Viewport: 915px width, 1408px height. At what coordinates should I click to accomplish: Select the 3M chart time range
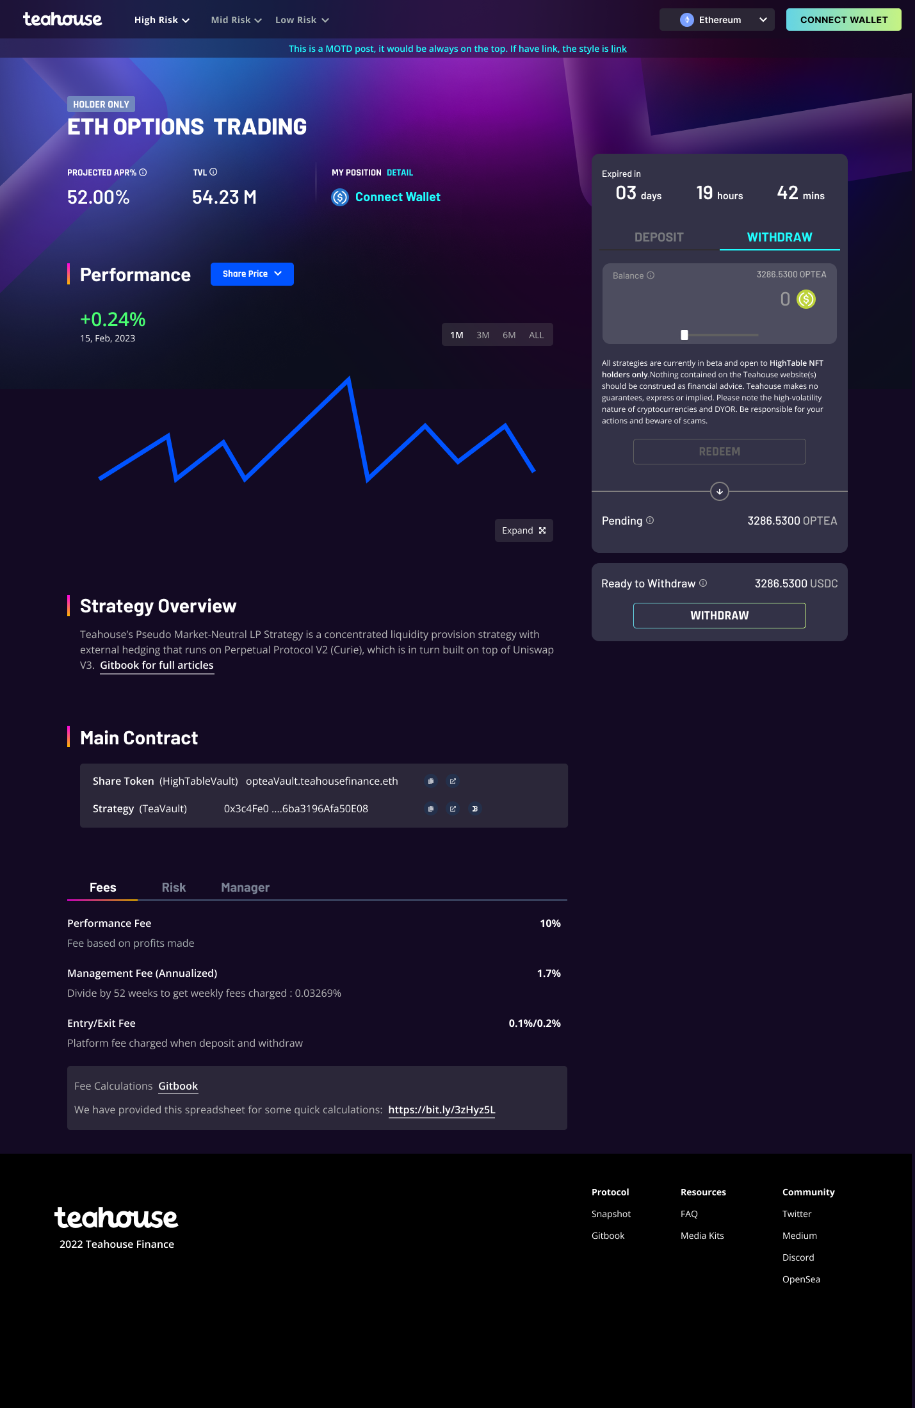coord(483,335)
